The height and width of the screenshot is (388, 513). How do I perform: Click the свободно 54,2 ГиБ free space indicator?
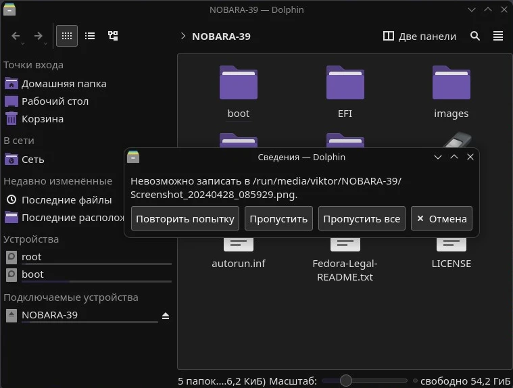click(x=465, y=381)
